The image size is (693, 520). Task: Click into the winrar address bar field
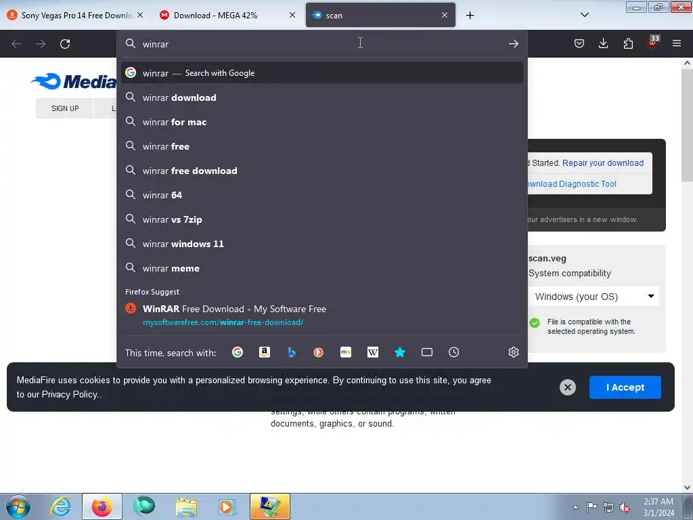pos(321,43)
